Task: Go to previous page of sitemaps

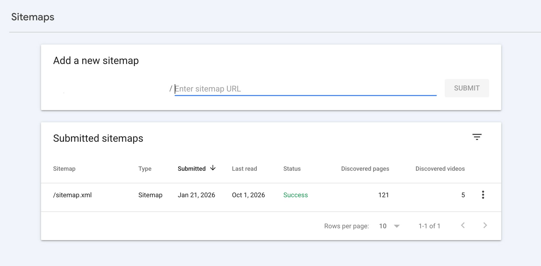Action: coord(463,225)
